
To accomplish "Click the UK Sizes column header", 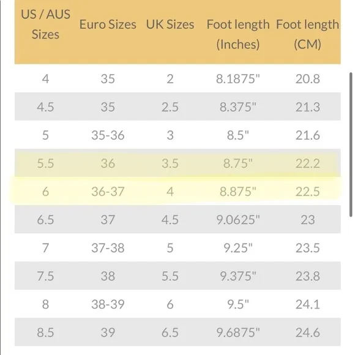I will 170,24.
